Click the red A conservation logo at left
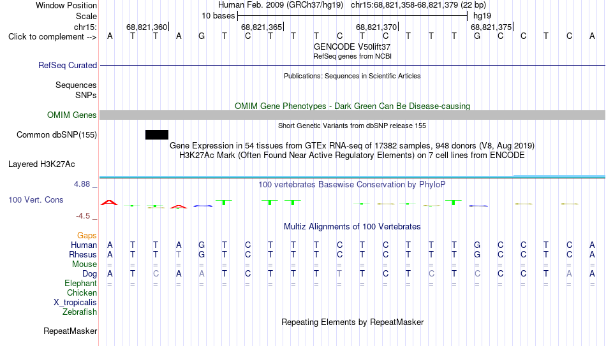The image size is (606, 346). tap(109, 203)
